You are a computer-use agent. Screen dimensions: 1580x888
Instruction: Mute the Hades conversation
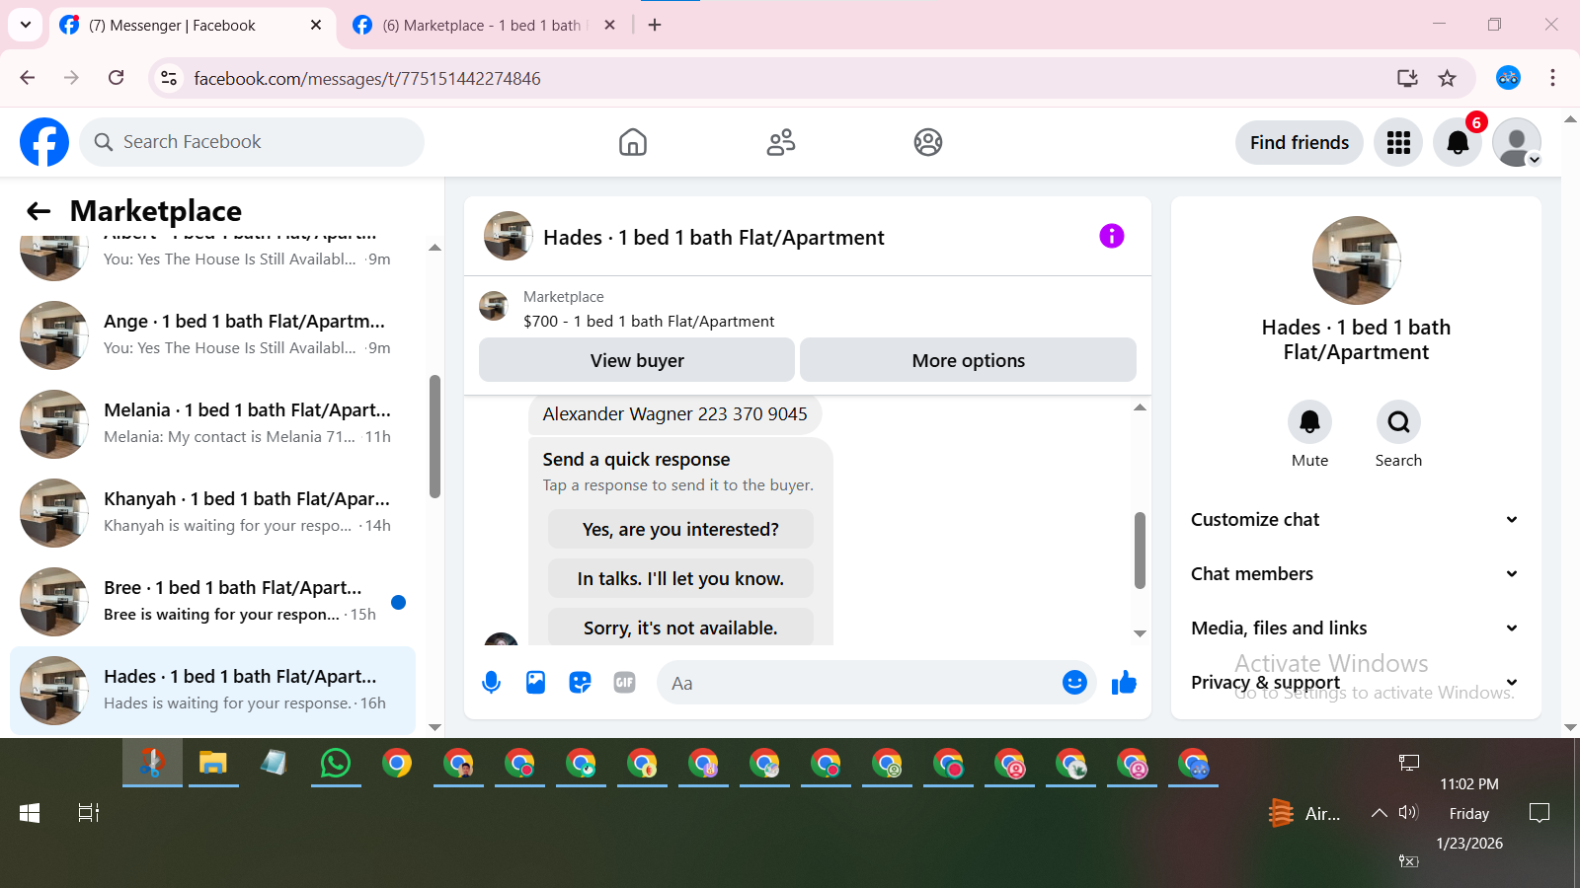(x=1309, y=422)
